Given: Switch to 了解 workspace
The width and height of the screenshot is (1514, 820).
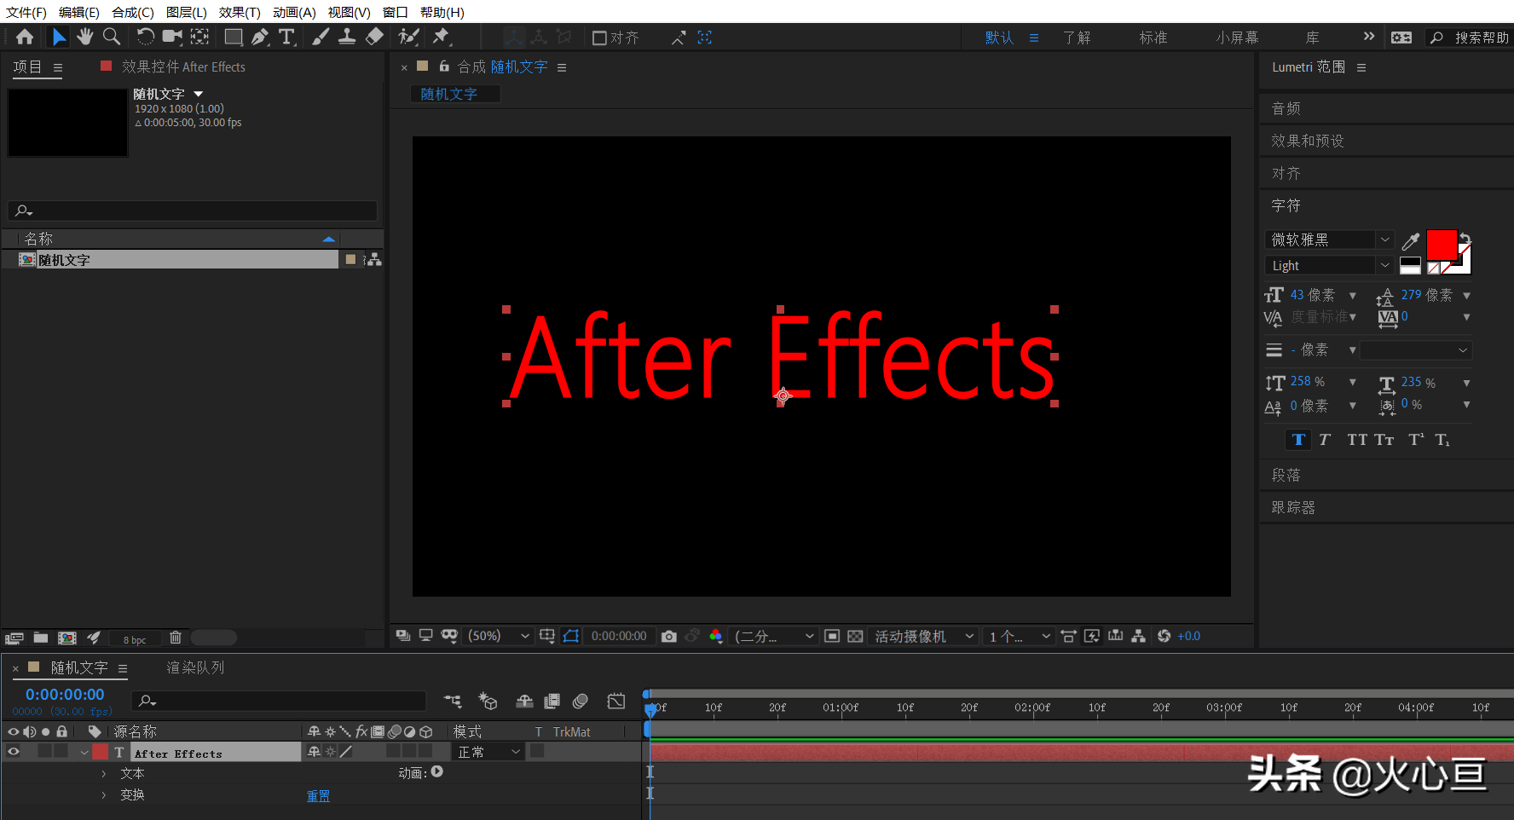Looking at the screenshot, I should pos(1077,38).
